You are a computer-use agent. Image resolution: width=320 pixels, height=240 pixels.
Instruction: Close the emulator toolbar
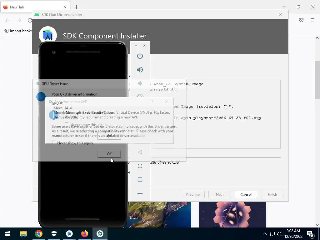click(x=144, y=46)
